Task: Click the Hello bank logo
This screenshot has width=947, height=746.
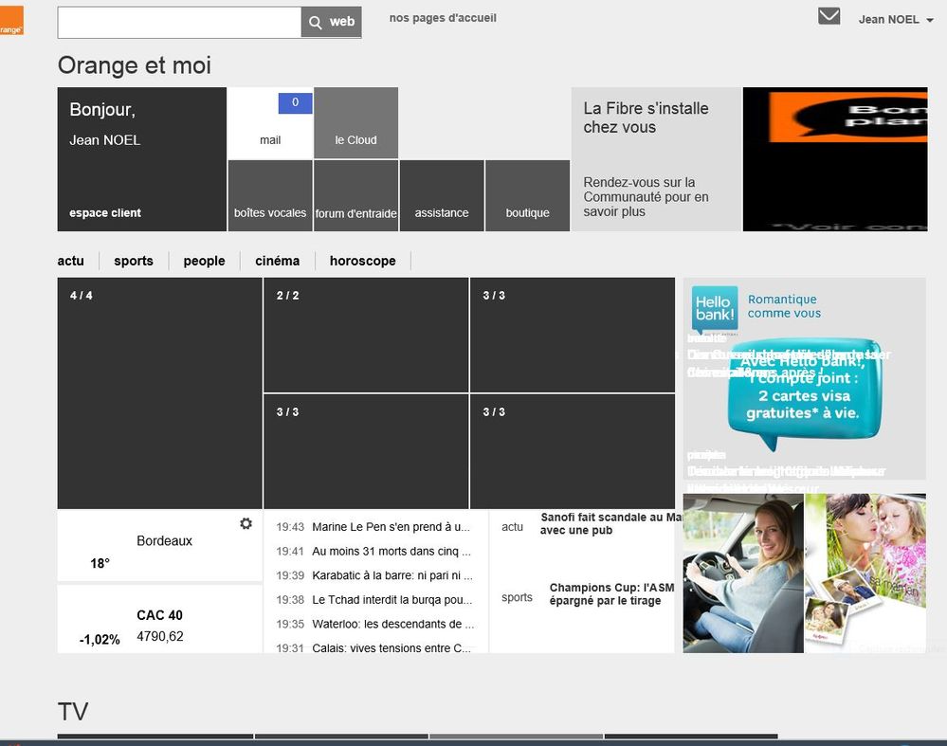Action: click(x=715, y=309)
